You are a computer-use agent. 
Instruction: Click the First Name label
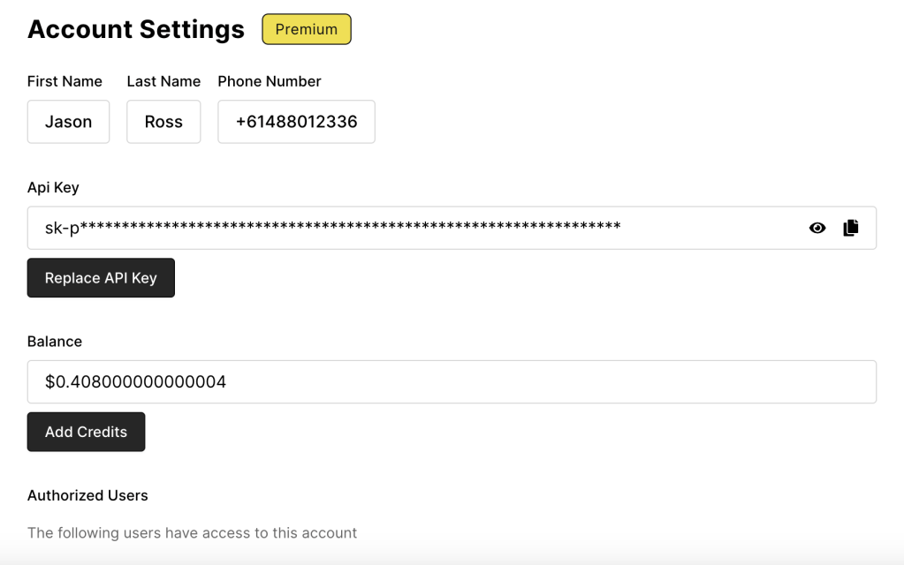click(65, 81)
